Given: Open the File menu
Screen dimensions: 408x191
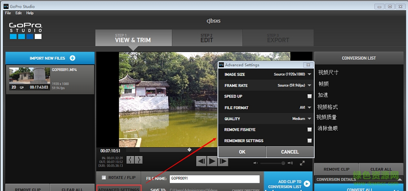Looking at the screenshot, I should (8, 13).
